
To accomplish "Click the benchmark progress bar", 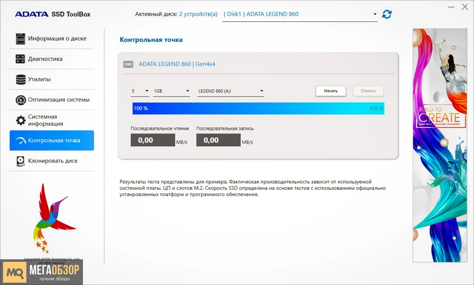I will click(258, 108).
